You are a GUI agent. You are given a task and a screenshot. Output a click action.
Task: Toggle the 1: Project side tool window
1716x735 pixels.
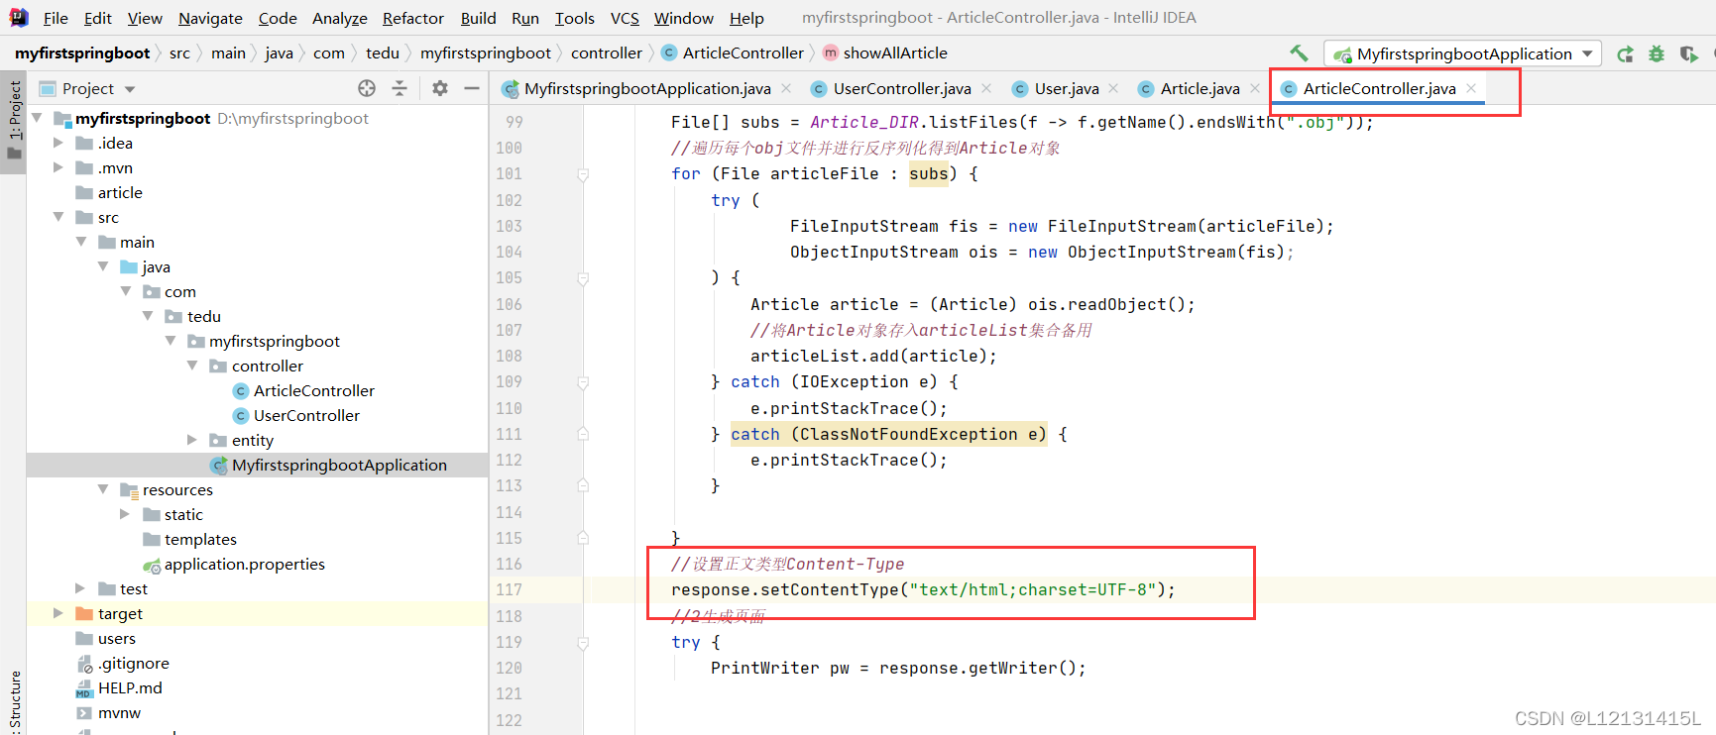[x=14, y=121]
